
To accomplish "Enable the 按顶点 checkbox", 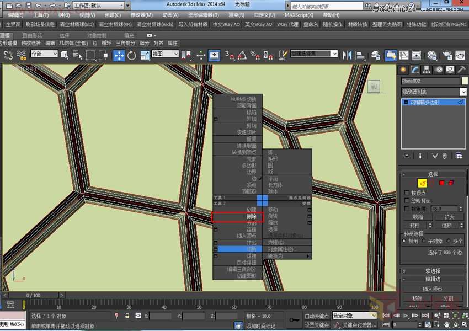I will click(407, 193).
